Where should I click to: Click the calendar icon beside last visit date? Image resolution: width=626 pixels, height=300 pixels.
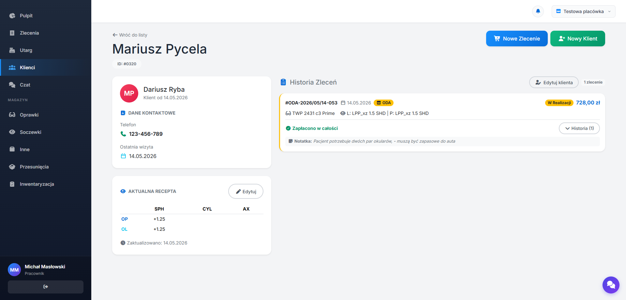pos(123,156)
